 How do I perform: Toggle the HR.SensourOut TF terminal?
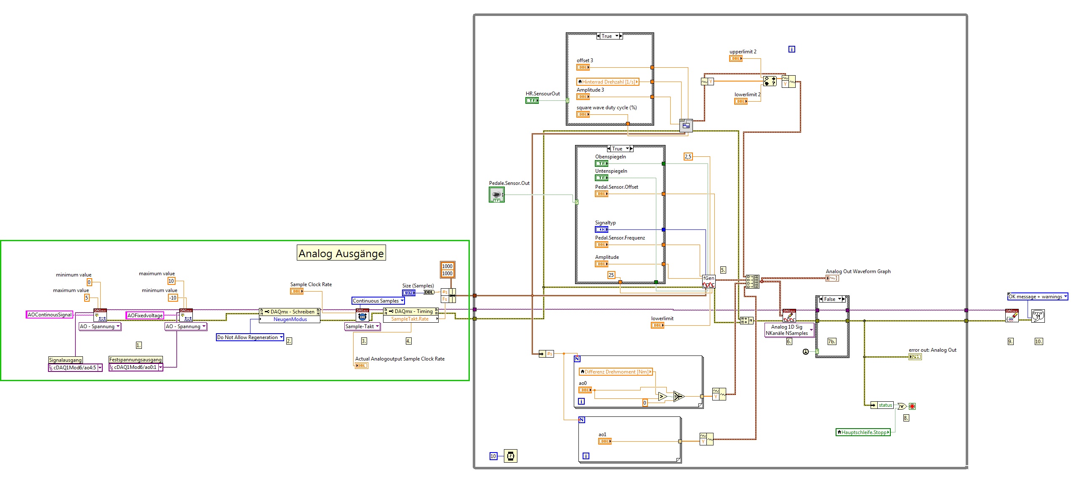532,100
